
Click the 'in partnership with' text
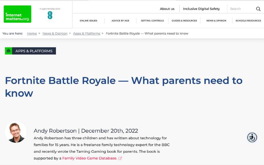[50, 9]
